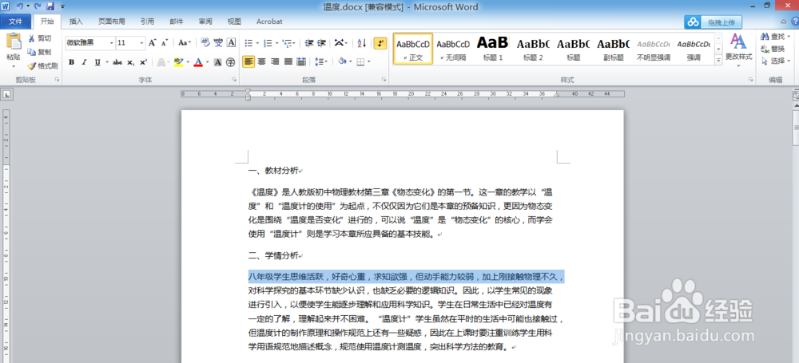The width and height of the screenshot is (799, 363).
Task: Click 替换 (Replace) button
Action: point(773,49)
